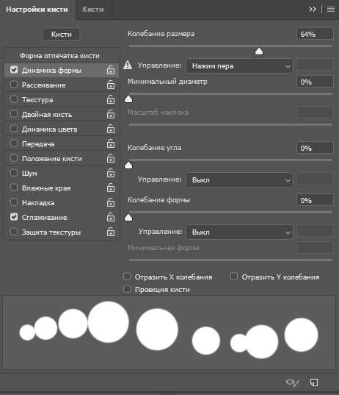Click the lock icon beside Динамика формы
Viewport: 339px width, 395px height.
point(111,70)
